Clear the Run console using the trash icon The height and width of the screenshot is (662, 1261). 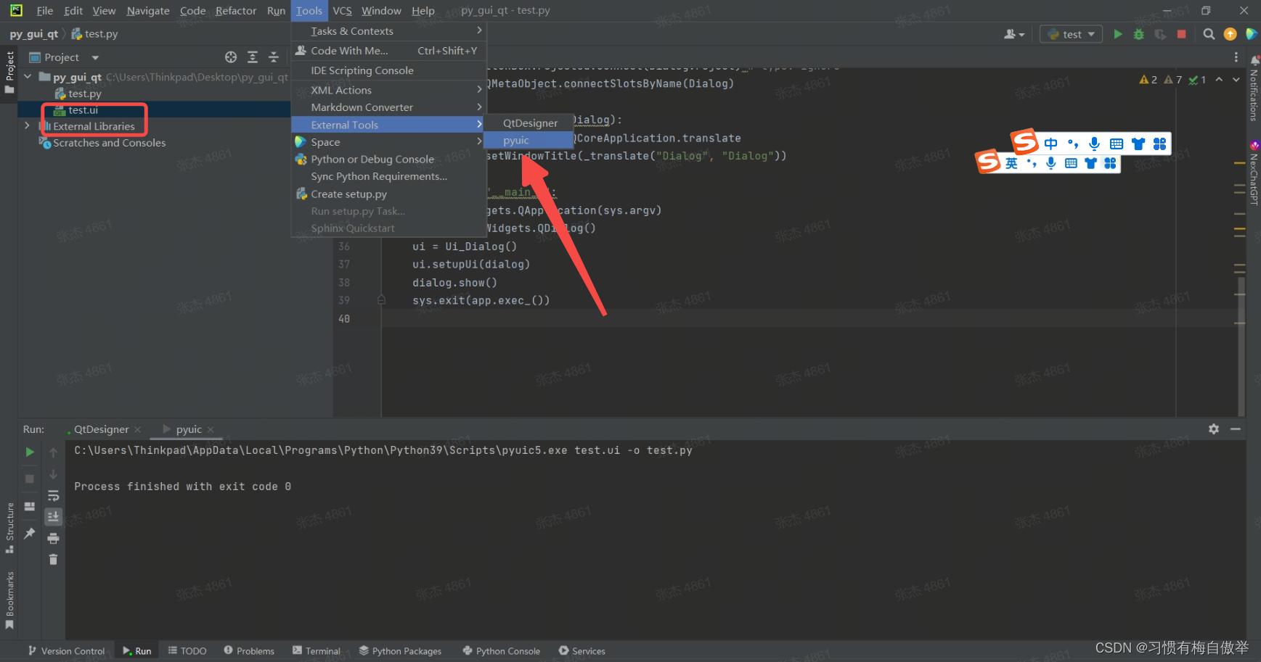[x=53, y=560]
